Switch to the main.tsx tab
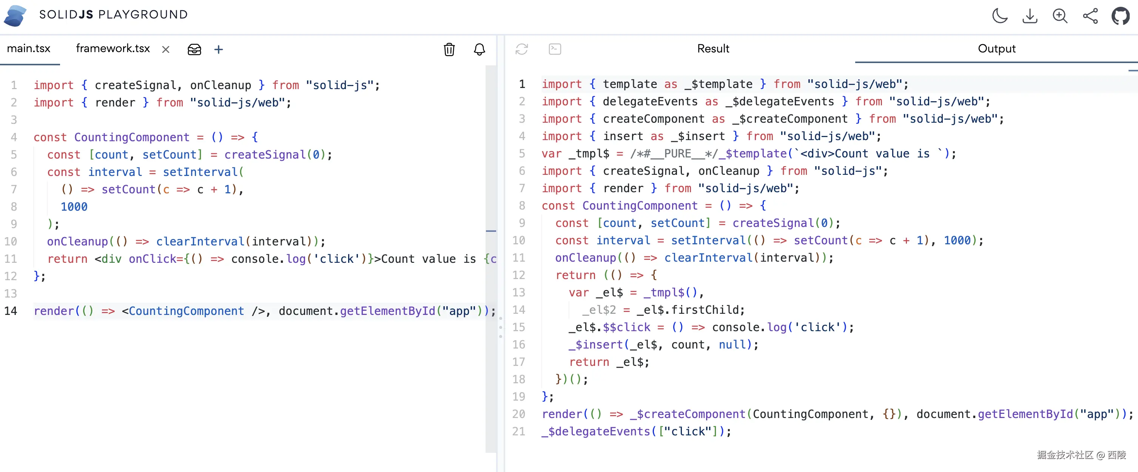The image size is (1138, 472). (x=29, y=49)
